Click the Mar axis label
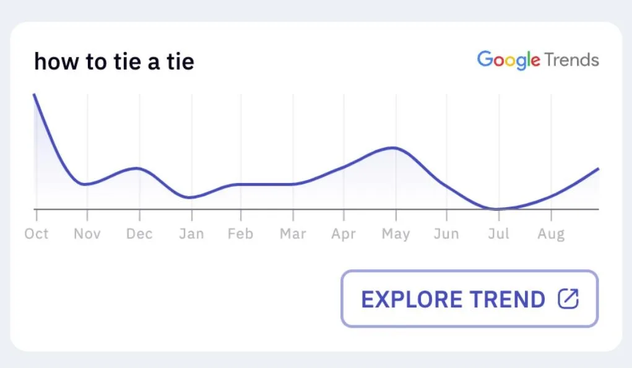The height and width of the screenshot is (368, 632). tap(293, 234)
